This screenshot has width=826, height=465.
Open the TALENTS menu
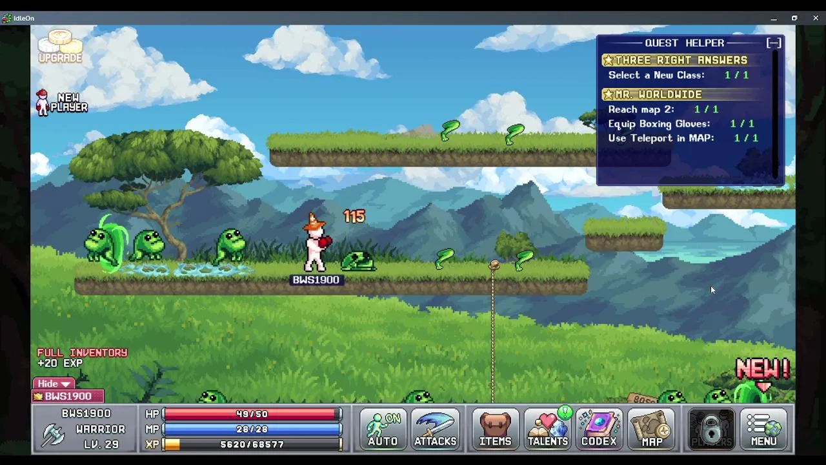[x=547, y=429]
